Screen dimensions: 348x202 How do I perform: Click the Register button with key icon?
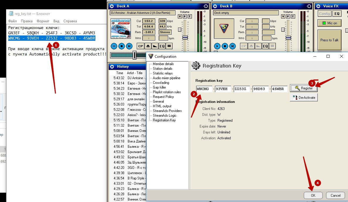[304, 88]
